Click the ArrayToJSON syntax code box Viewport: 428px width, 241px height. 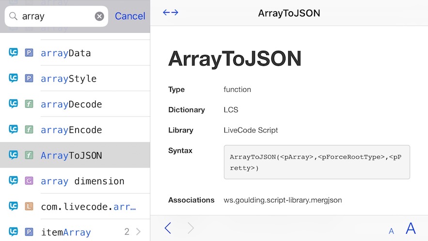pos(317,162)
